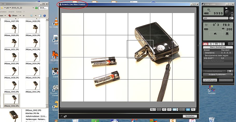Click the Öffnen button in file browser toolbar
This screenshot has height=122, width=236.
[13, 16]
